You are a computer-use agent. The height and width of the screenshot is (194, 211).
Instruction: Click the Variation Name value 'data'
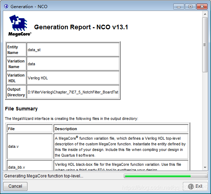click(x=32, y=64)
